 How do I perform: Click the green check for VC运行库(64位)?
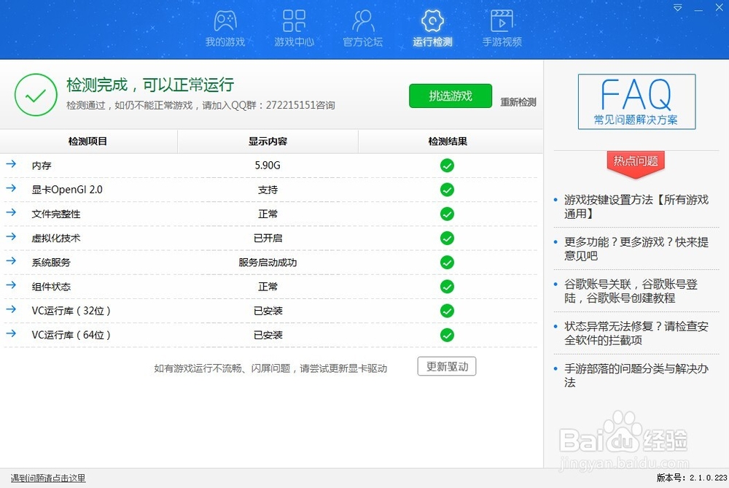447,335
